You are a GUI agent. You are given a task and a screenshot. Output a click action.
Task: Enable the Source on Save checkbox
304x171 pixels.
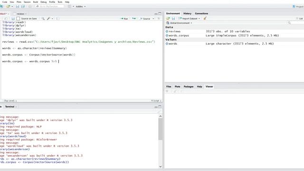click(18, 19)
